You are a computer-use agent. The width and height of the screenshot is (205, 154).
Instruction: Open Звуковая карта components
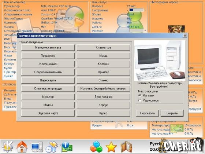48,113
